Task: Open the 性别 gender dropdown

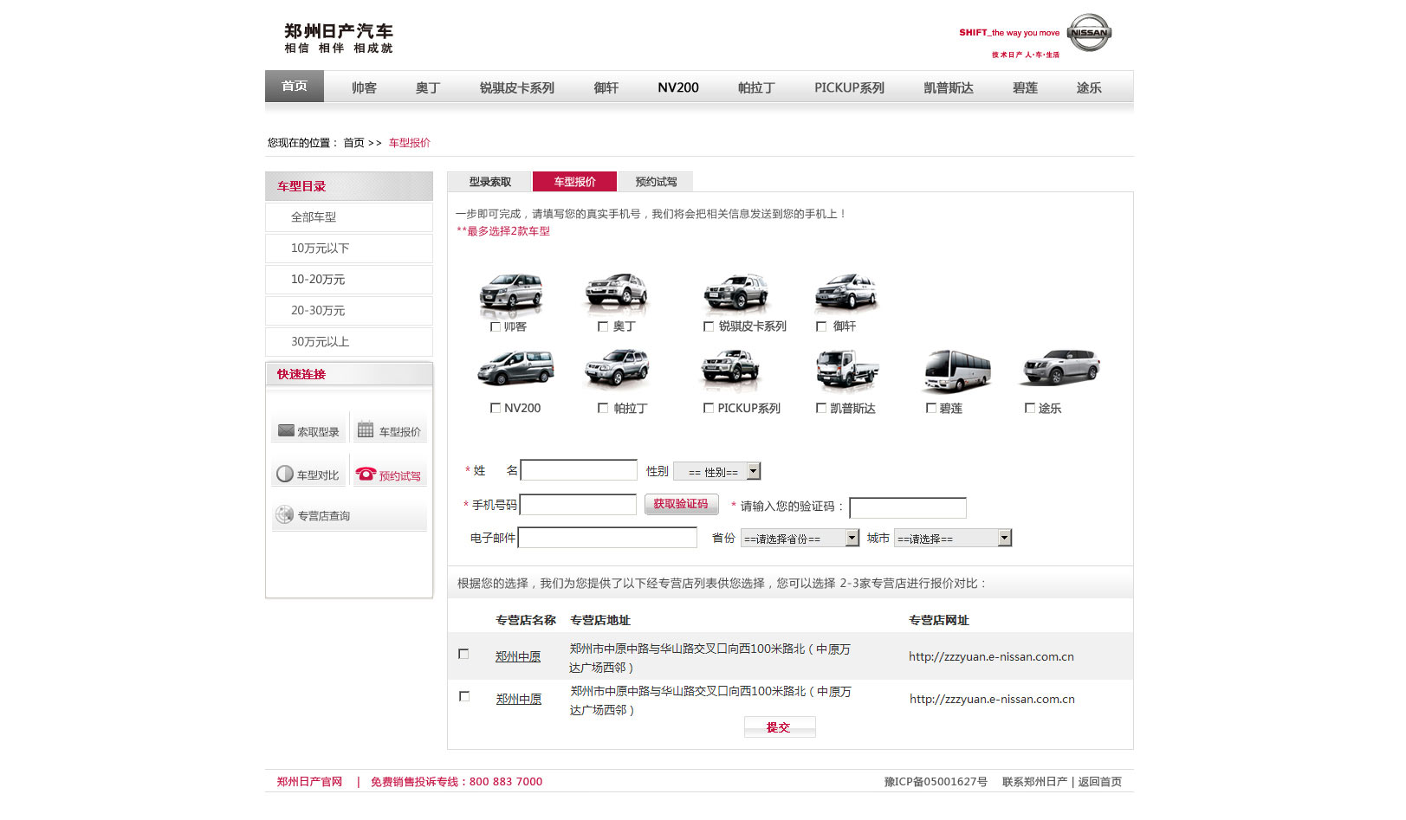Action: pyautogui.click(x=717, y=471)
